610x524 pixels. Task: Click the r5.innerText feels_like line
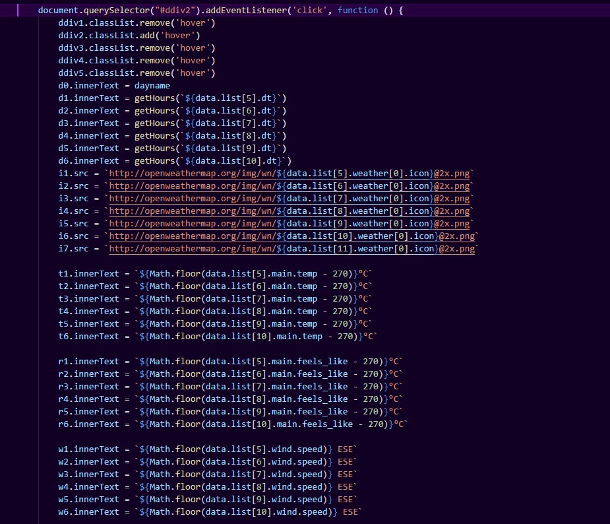pos(230,412)
